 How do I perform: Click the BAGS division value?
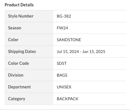(62, 75)
